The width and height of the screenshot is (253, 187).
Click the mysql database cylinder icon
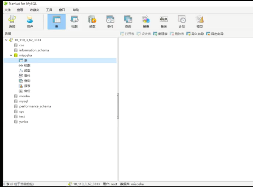16,101
